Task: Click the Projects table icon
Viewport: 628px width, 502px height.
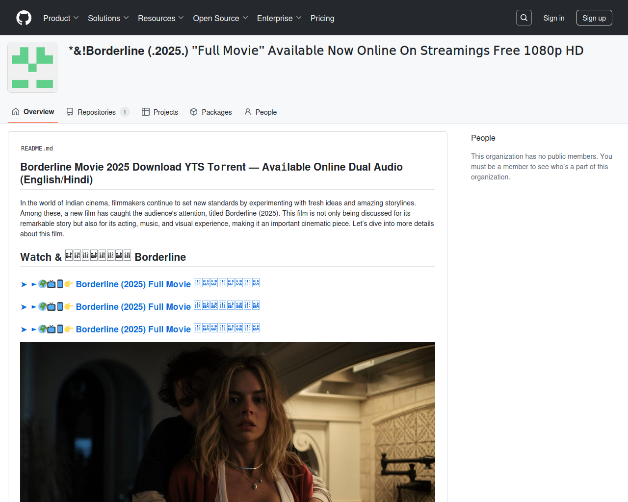Action: pyautogui.click(x=146, y=112)
